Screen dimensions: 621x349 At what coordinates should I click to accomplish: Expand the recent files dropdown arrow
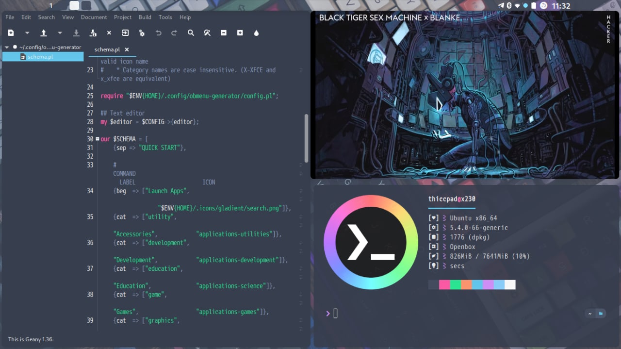click(x=60, y=33)
